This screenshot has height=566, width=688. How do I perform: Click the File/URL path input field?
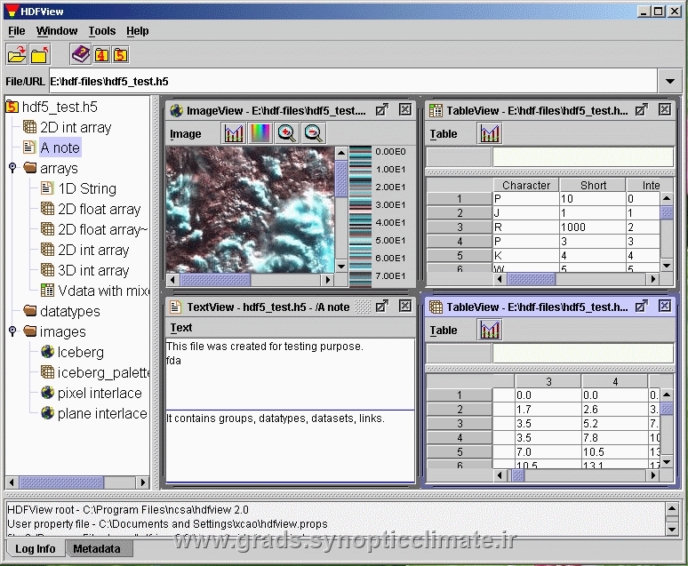tap(353, 81)
